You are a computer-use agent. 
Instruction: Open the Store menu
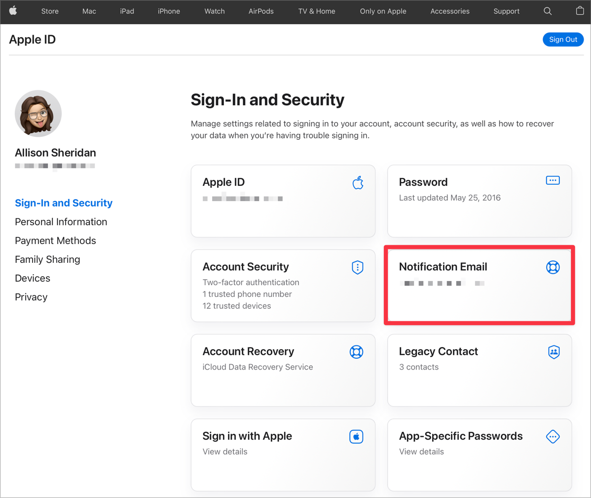pos(50,11)
